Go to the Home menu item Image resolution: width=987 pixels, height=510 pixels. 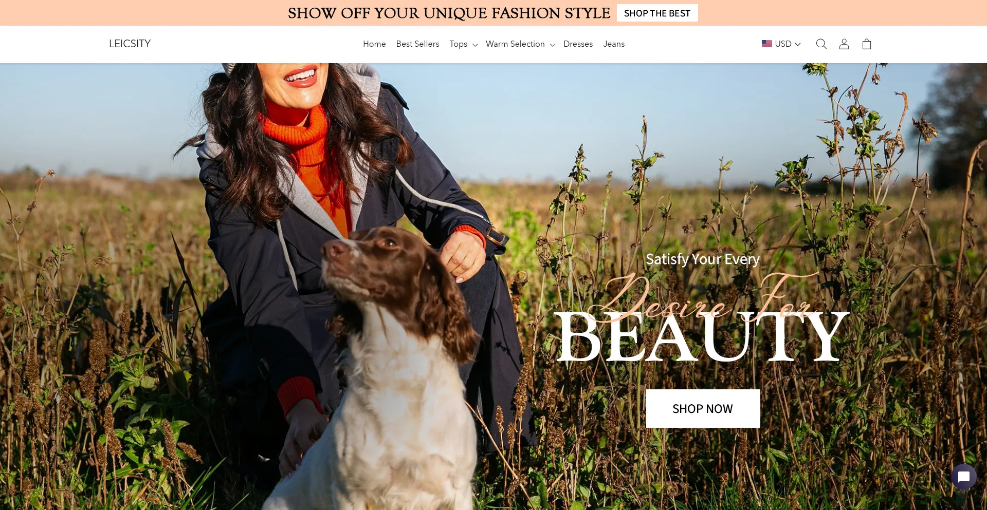[374, 44]
